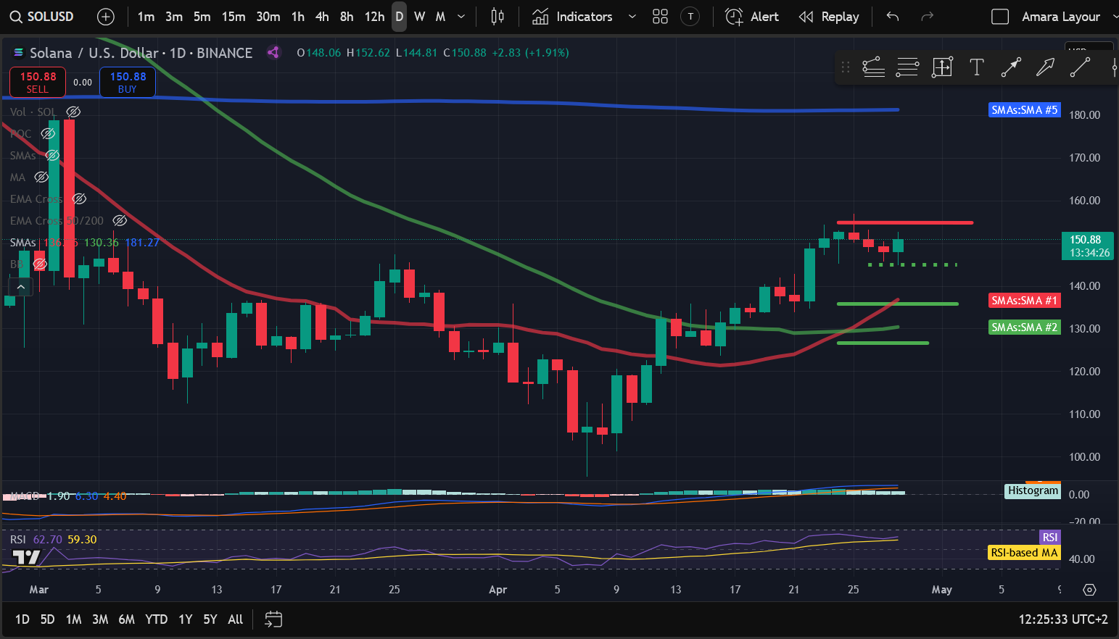Open the candlestick chart type selector
The width and height of the screenshot is (1119, 639).
pos(497,17)
